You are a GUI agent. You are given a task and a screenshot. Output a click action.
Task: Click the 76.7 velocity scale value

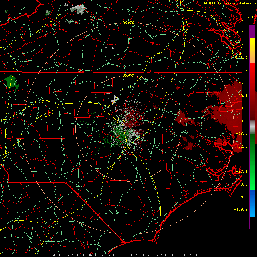(243, 57)
